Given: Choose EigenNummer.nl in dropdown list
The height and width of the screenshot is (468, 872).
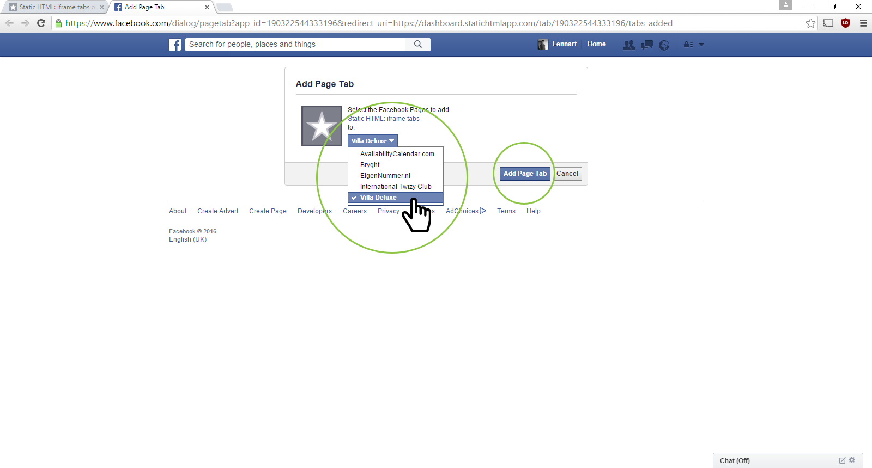Looking at the screenshot, I should pyautogui.click(x=396, y=176).
